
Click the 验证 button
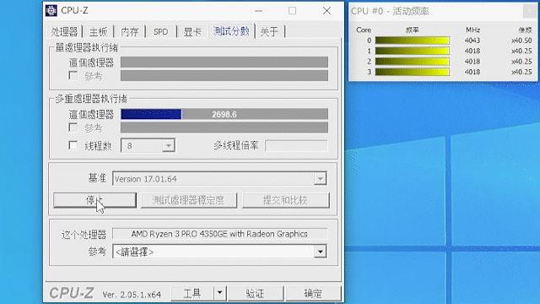[x=255, y=293]
